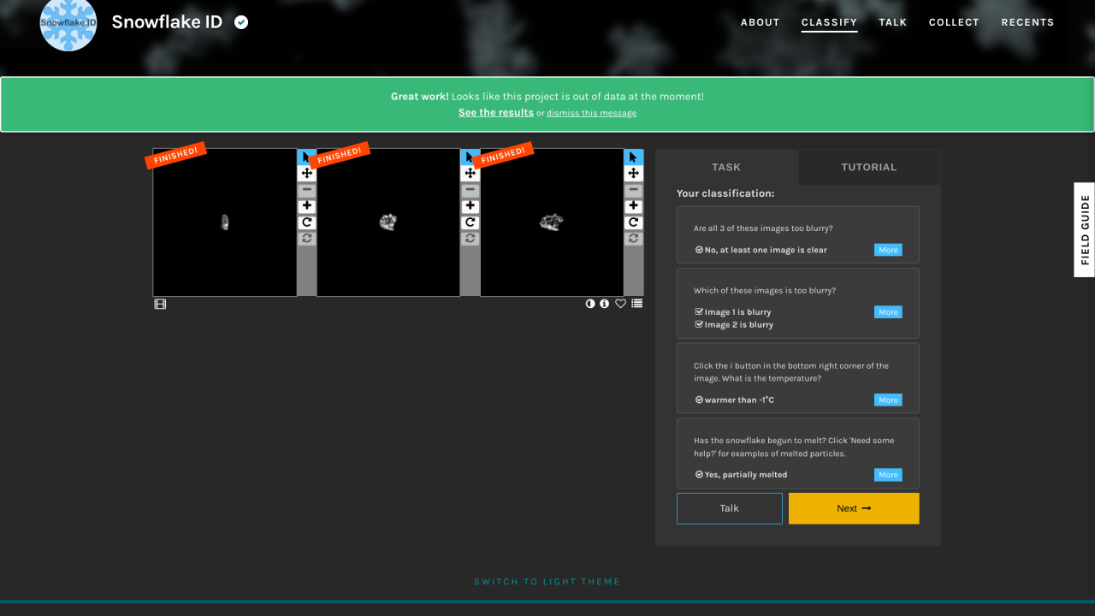Reset the view of image 3

[634, 239]
